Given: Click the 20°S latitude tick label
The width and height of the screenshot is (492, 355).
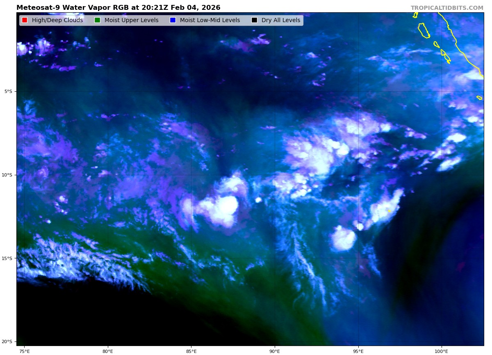Looking at the screenshot, I should (7, 341).
